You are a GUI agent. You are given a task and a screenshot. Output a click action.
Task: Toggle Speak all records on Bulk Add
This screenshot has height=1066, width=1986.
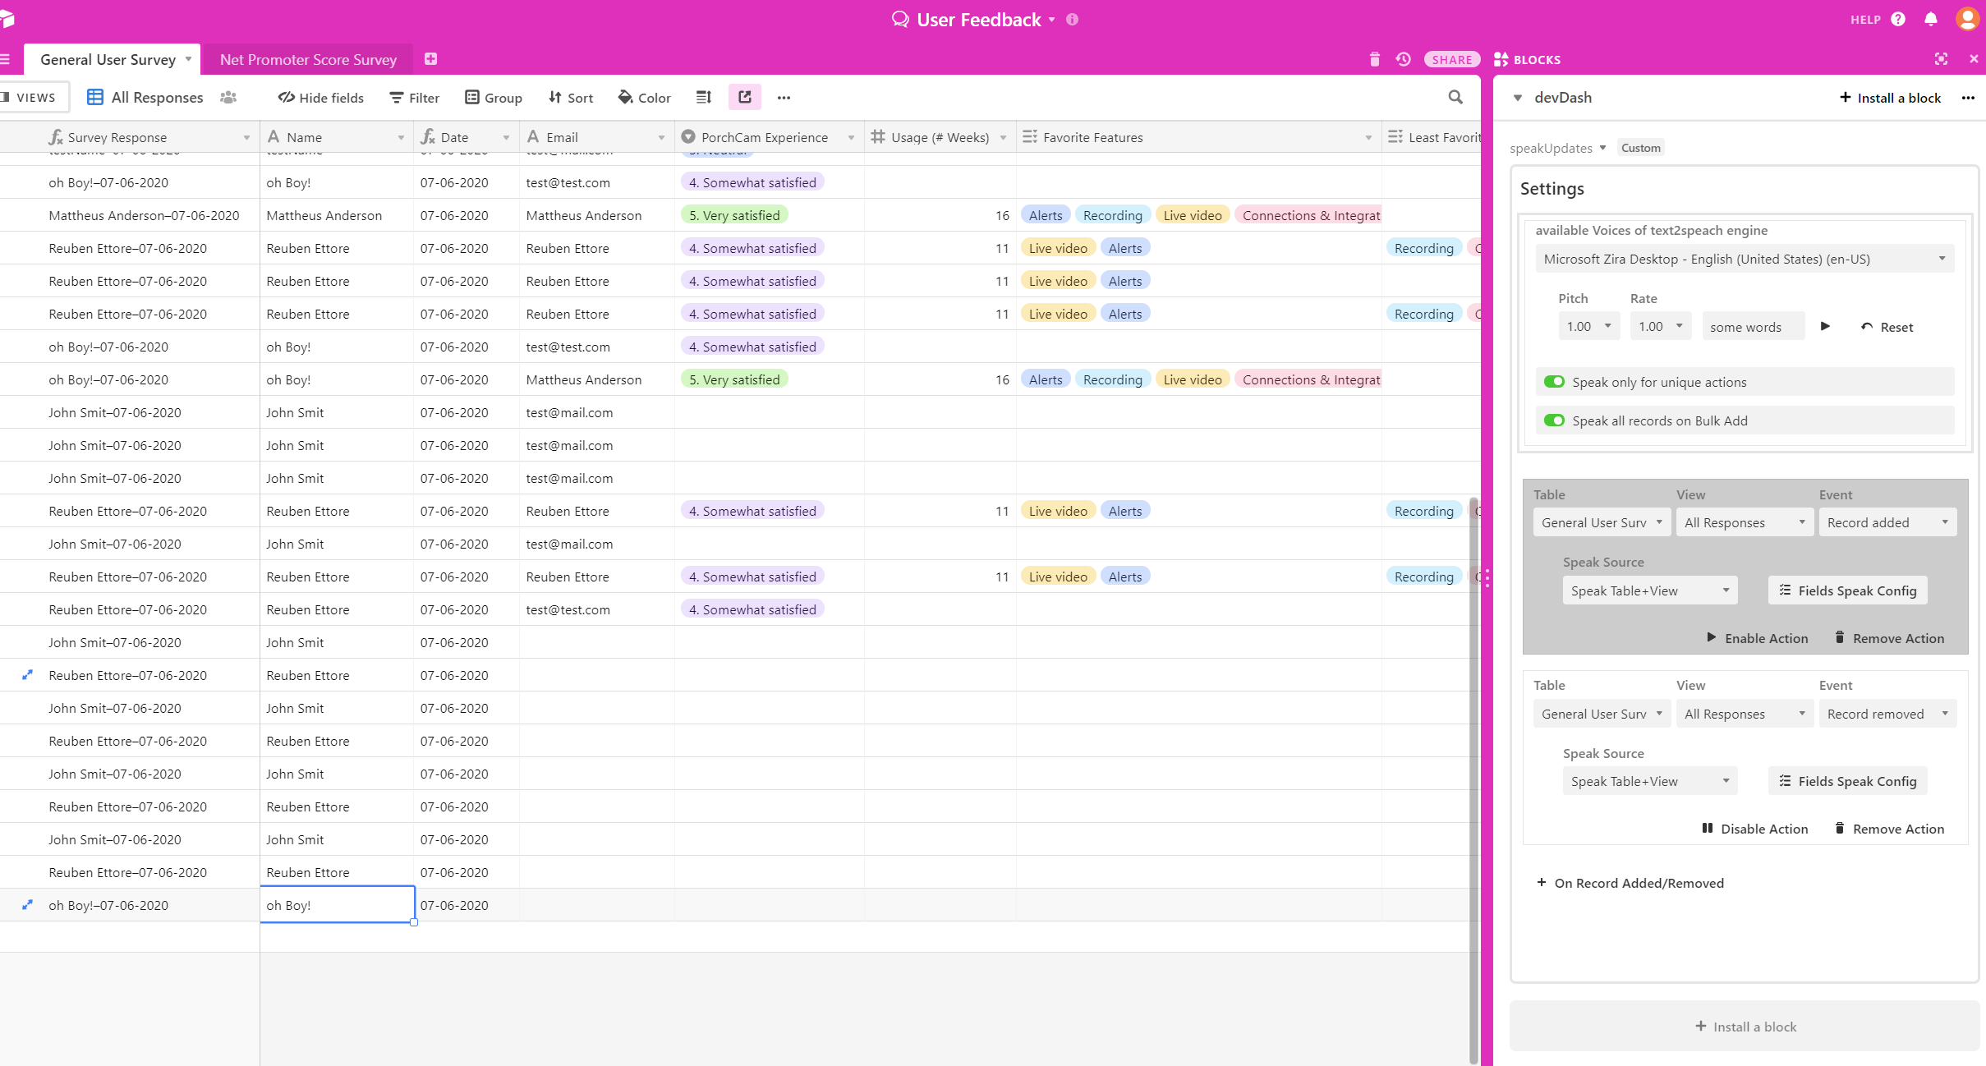tap(1554, 420)
